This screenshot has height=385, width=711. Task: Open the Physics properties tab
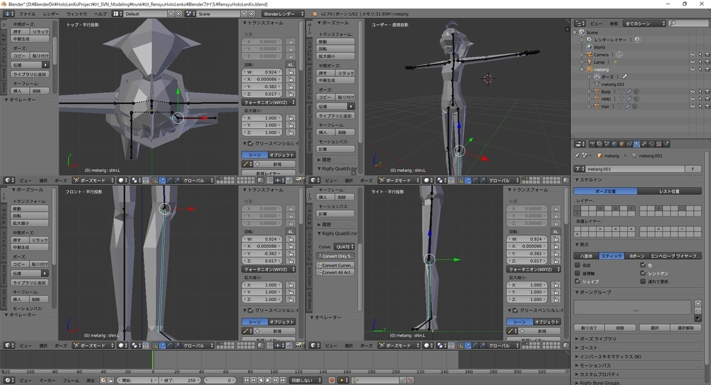[667, 144]
